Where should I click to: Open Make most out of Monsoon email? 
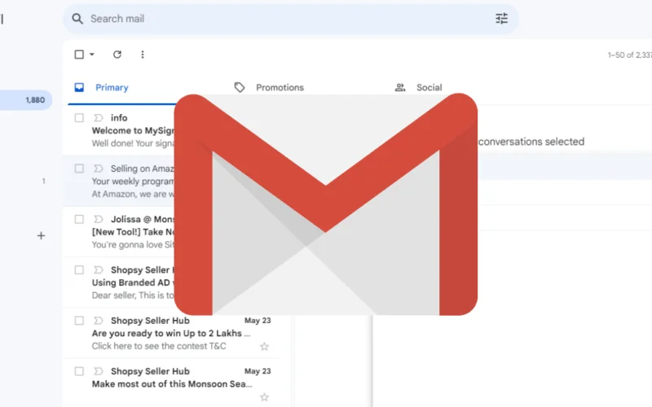coord(172,384)
